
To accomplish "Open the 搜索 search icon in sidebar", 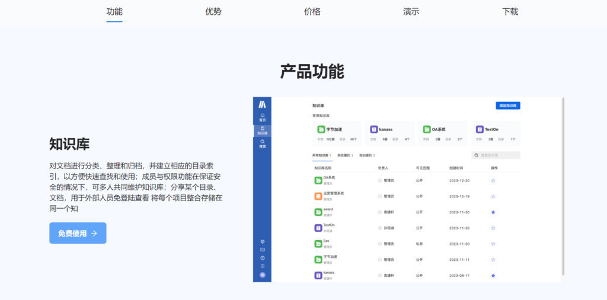I will (x=262, y=143).
